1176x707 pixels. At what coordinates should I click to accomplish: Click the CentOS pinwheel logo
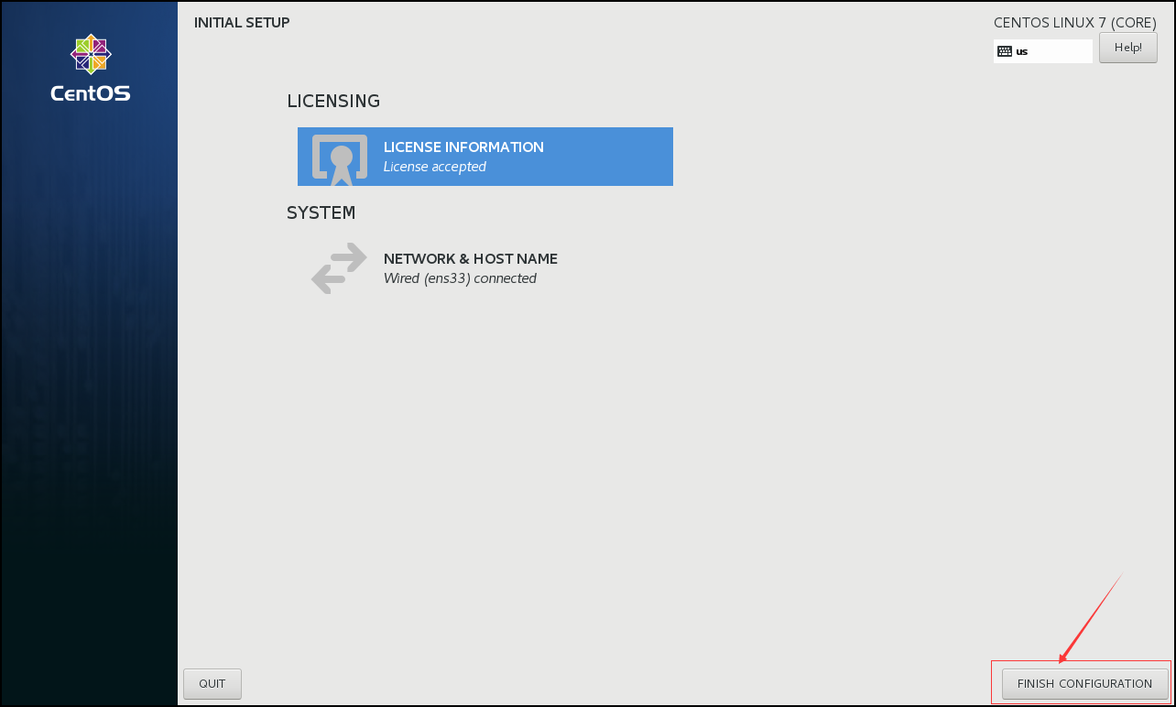[x=91, y=54]
